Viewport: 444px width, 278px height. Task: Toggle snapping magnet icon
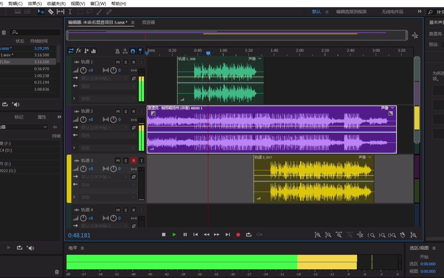133,51
